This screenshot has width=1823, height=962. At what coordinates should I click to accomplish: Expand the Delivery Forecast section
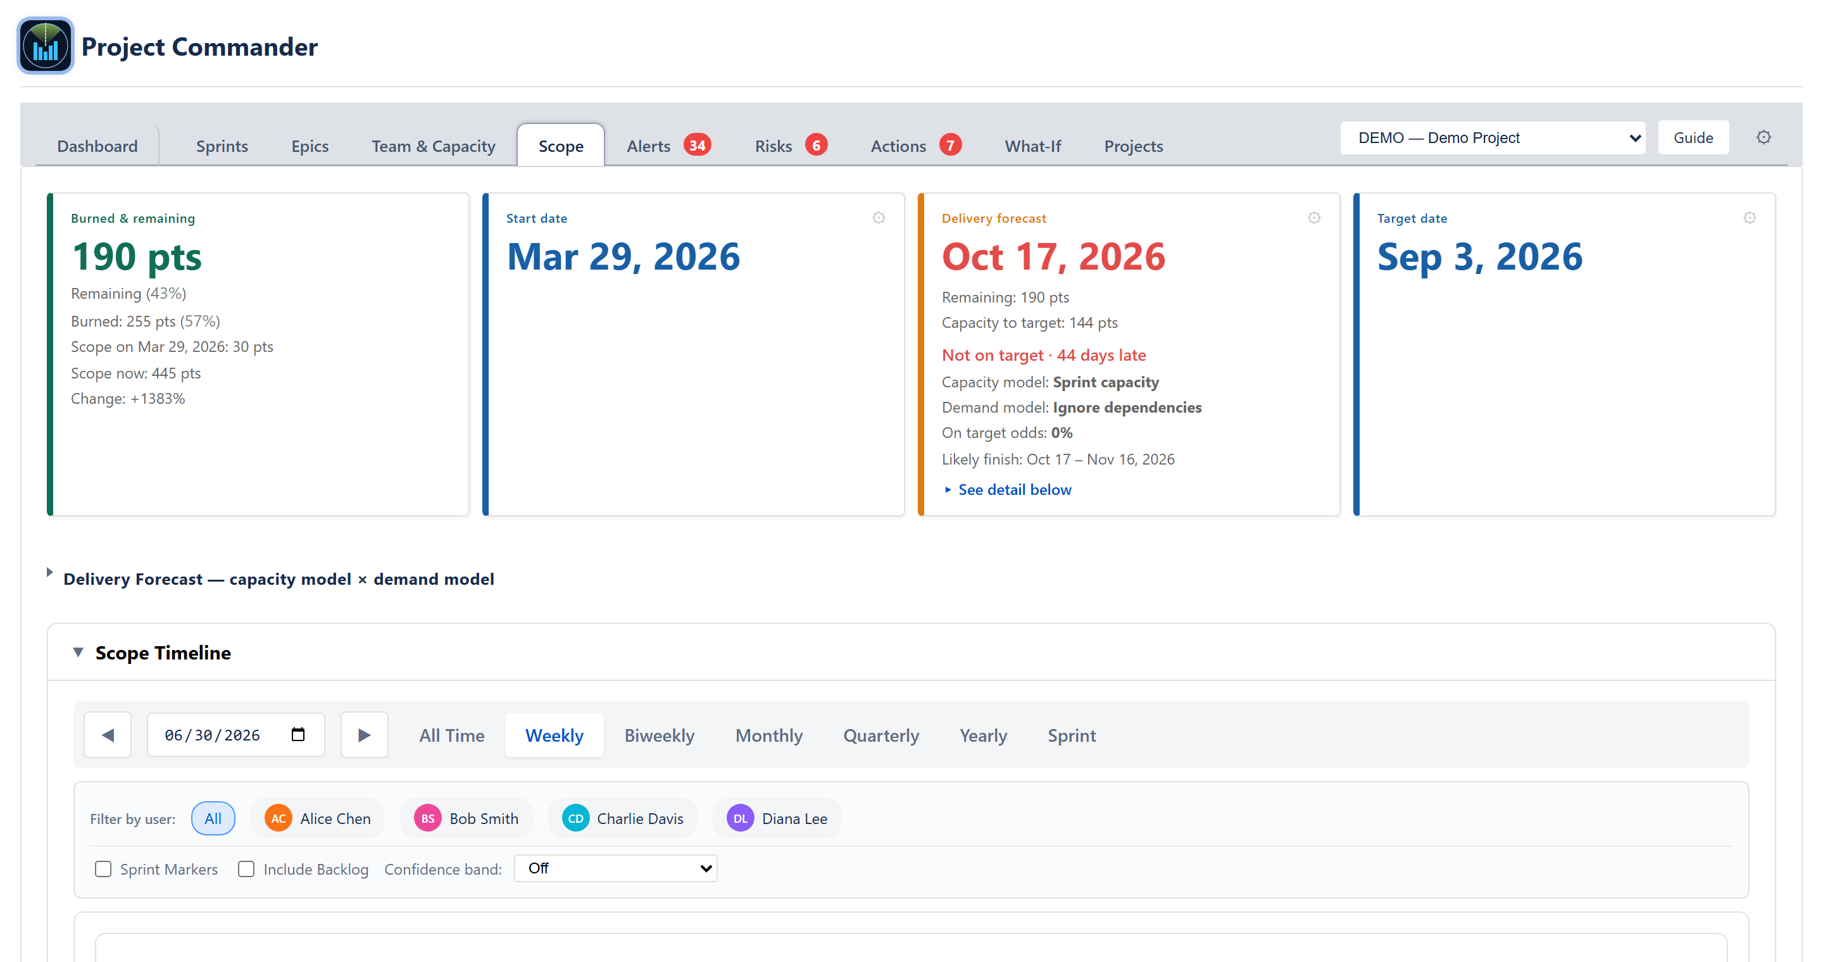[279, 578]
